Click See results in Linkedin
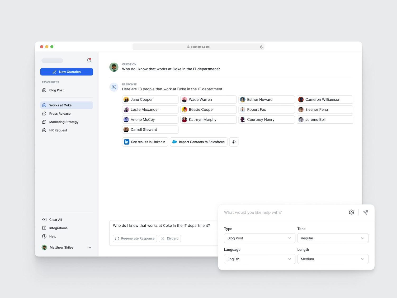Screen dimensions: 397x298 pyautogui.click(x=145, y=142)
